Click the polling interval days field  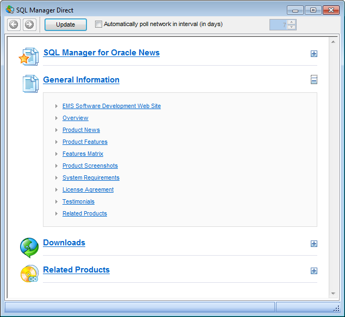[278, 24]
